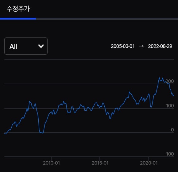Viewport: 178px width, 172px height.
Task: Click the blue active tab indicator bar
Action: (x=18, y=19)
